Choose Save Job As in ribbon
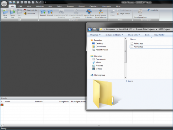The image size is (173, 130). (x=30, y=10)
